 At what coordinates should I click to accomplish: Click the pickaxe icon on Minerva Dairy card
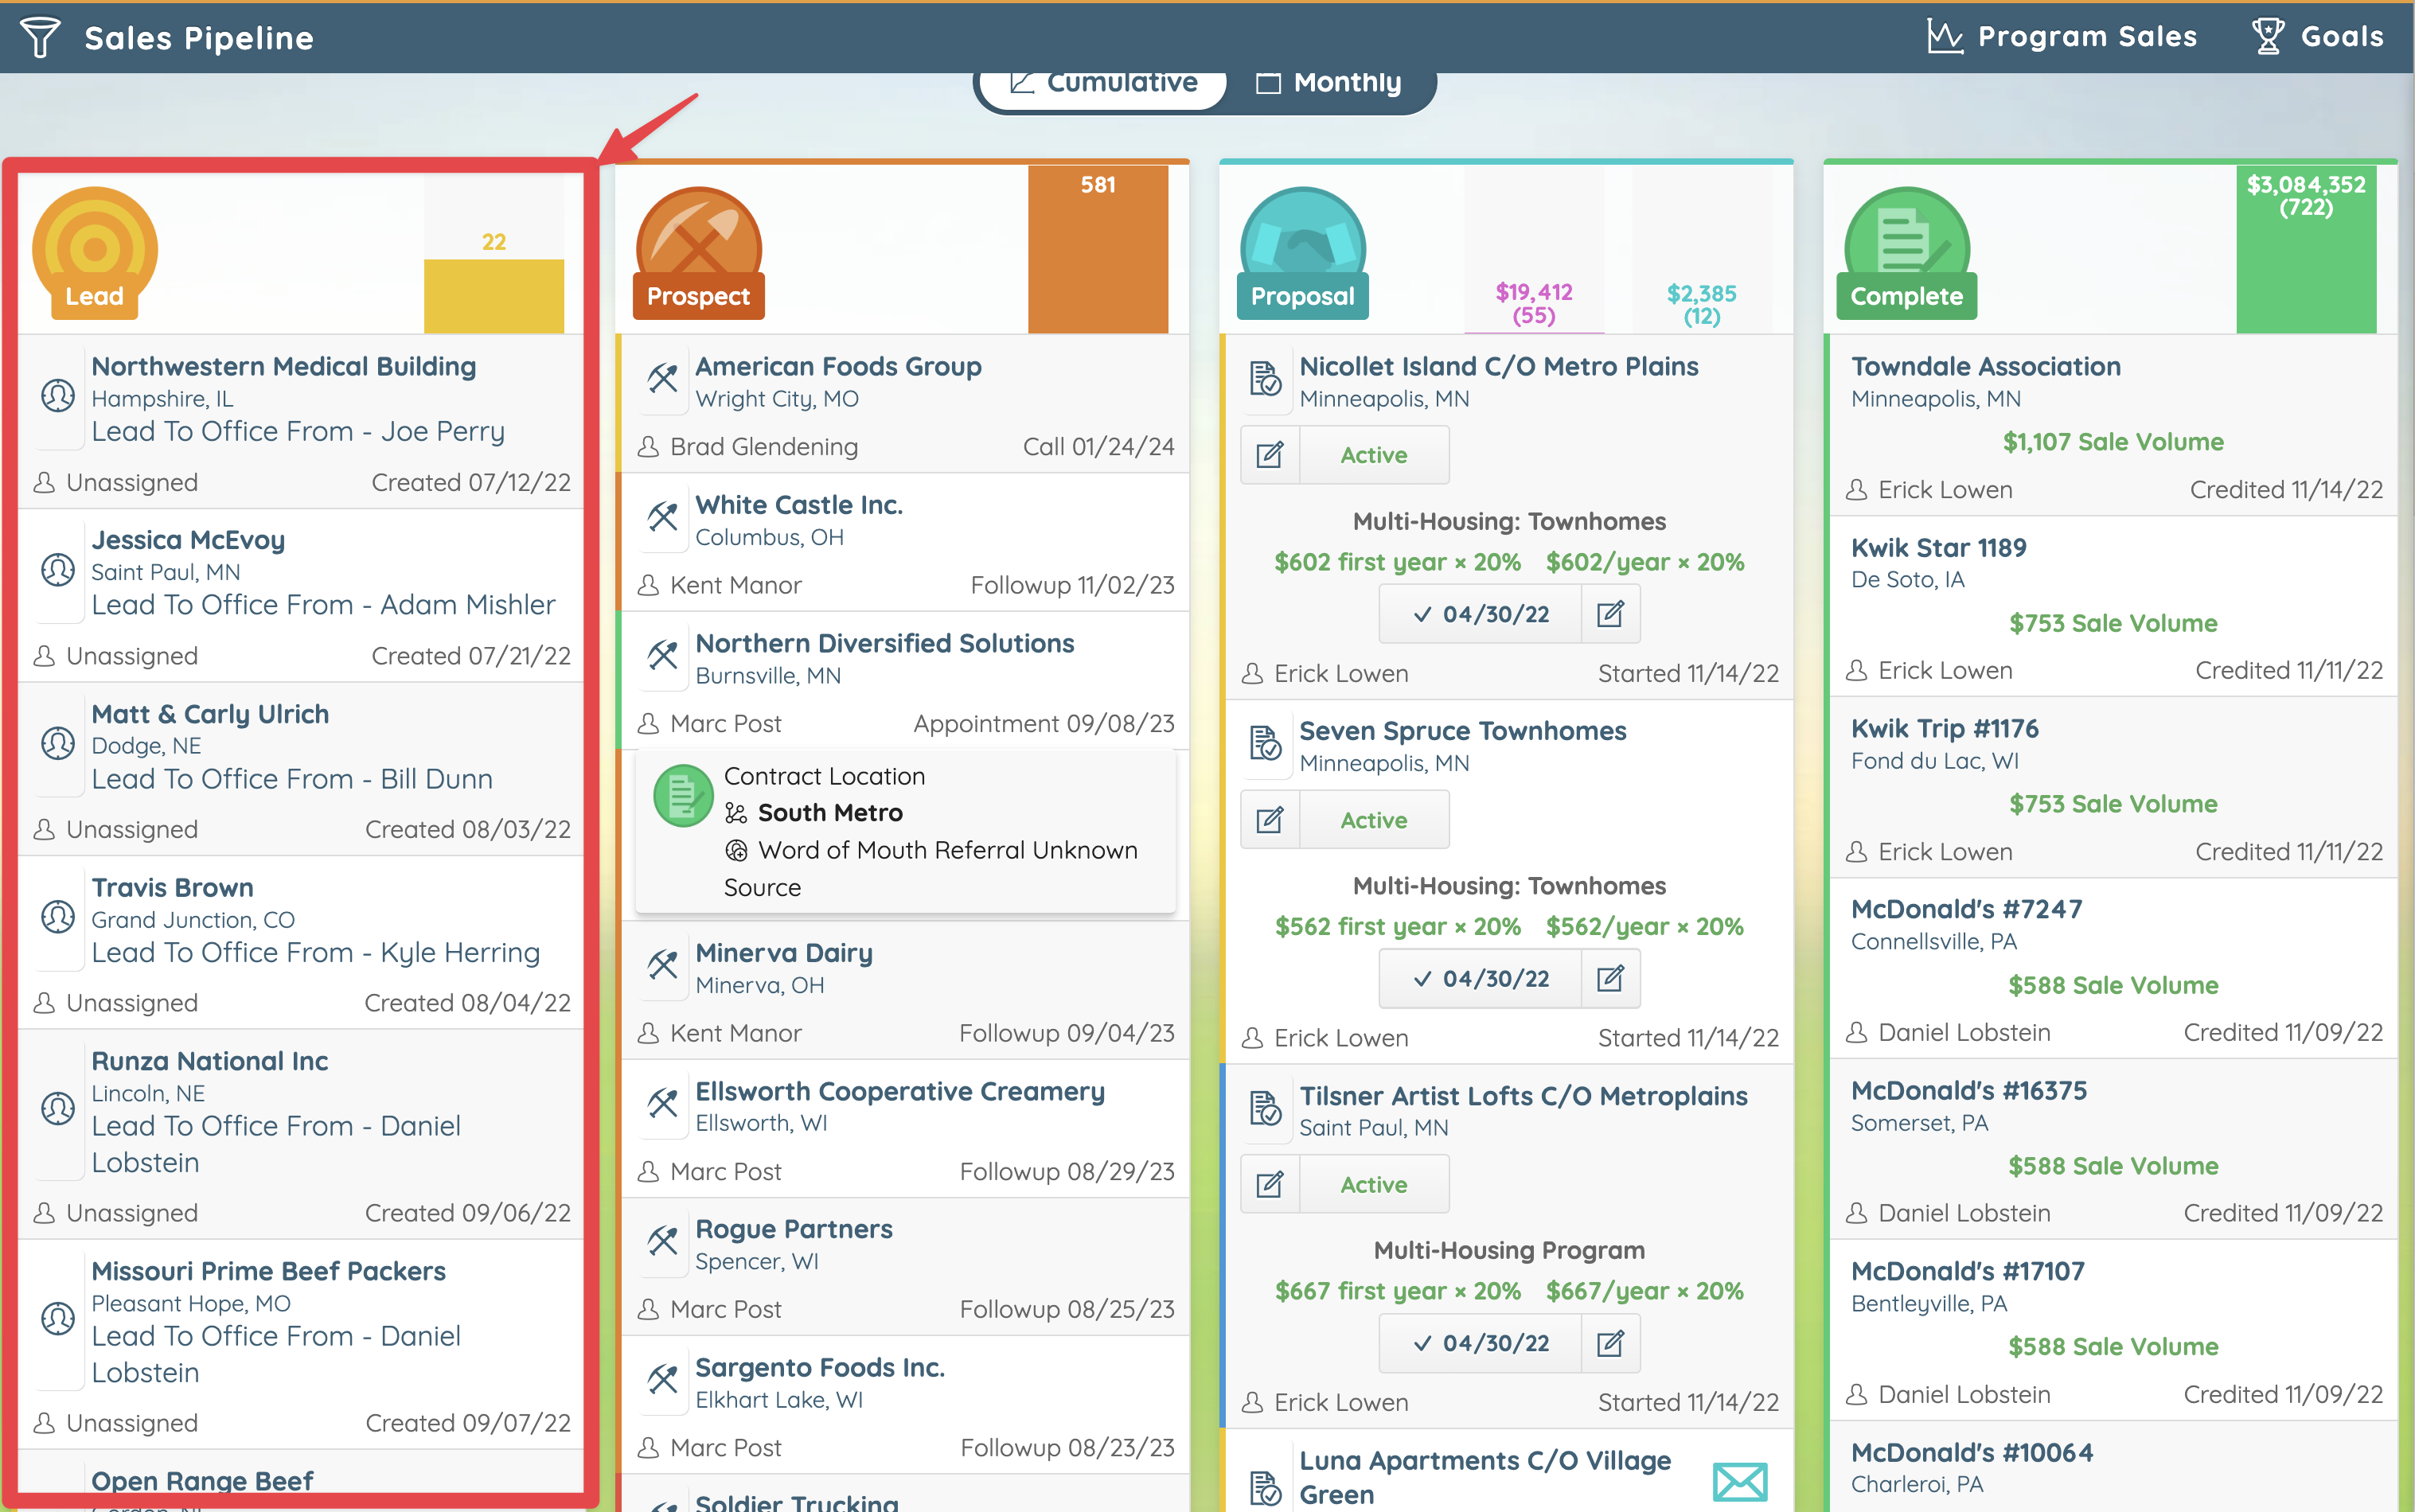[x=662, y=964]
